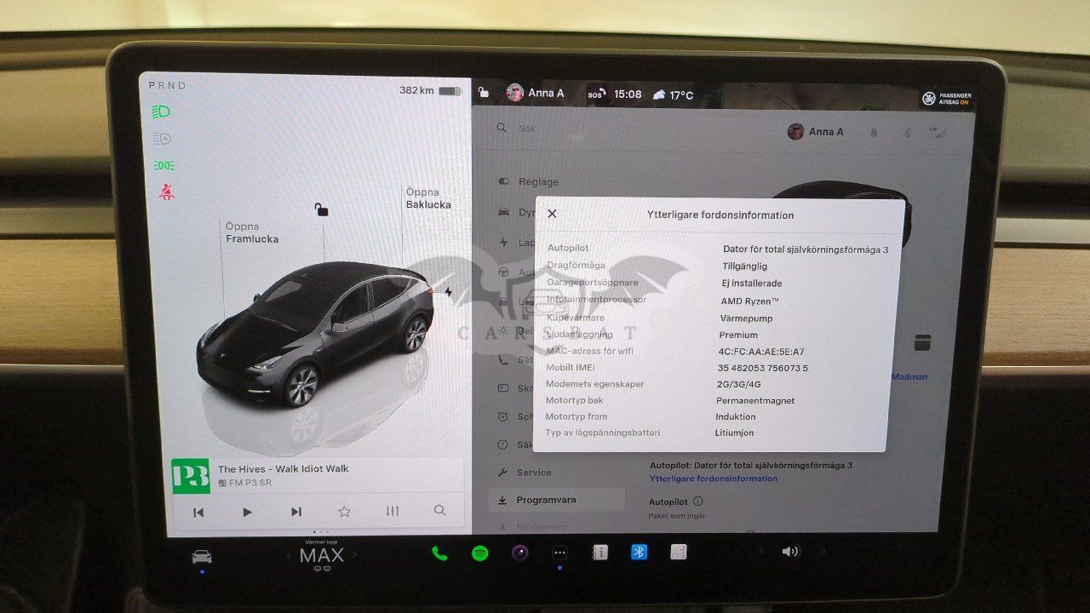Viewport: 1090px width, 613px height.
Task: Open the P3 station artwork
Action: pos(191,476)
